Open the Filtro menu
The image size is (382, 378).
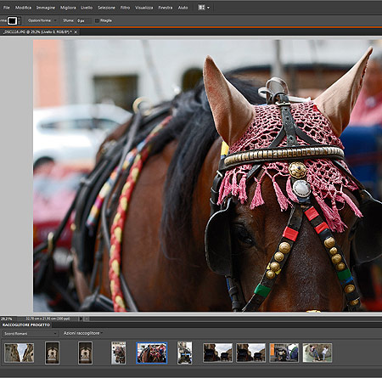pyautogui.click(x=125, y=8)
